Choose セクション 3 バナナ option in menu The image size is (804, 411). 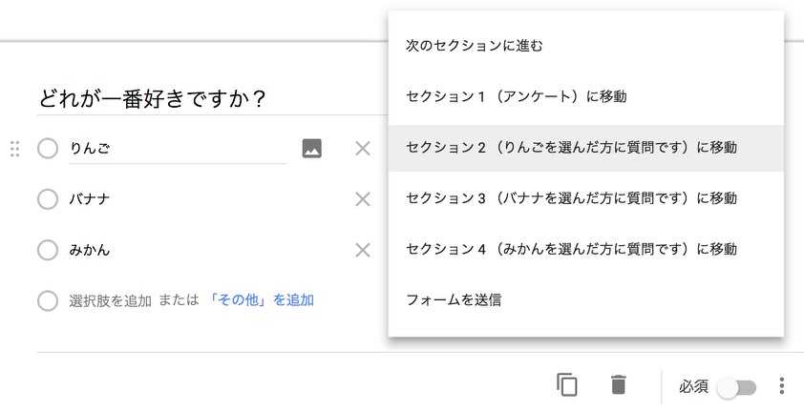click(586, 198)
